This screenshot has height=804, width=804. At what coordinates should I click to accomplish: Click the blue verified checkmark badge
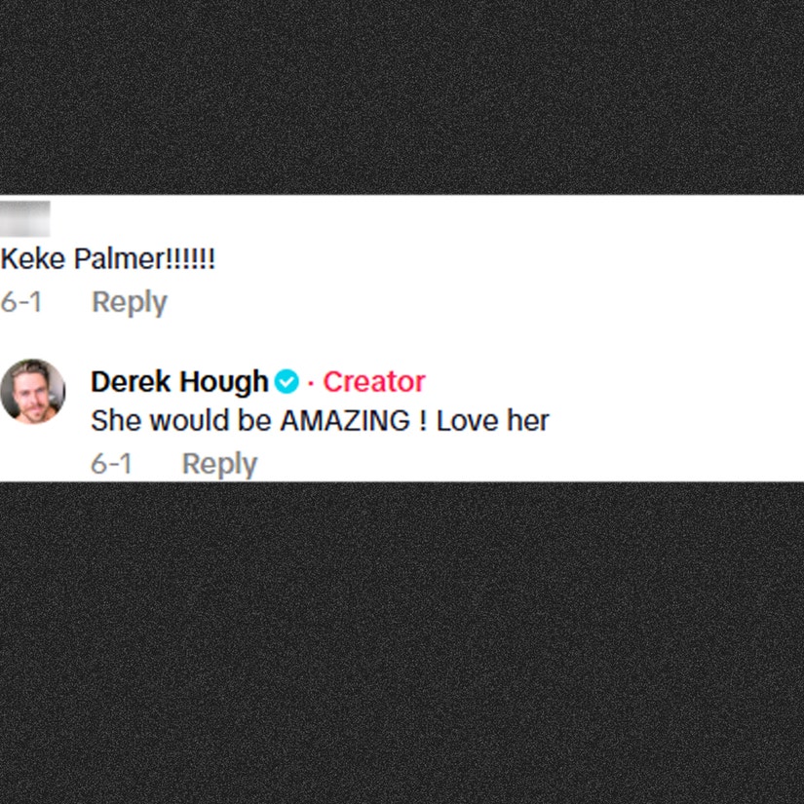(287, 381)
